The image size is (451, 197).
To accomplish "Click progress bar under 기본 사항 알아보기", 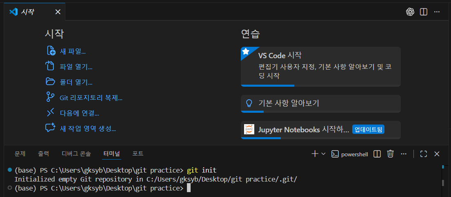I will 321,112.
